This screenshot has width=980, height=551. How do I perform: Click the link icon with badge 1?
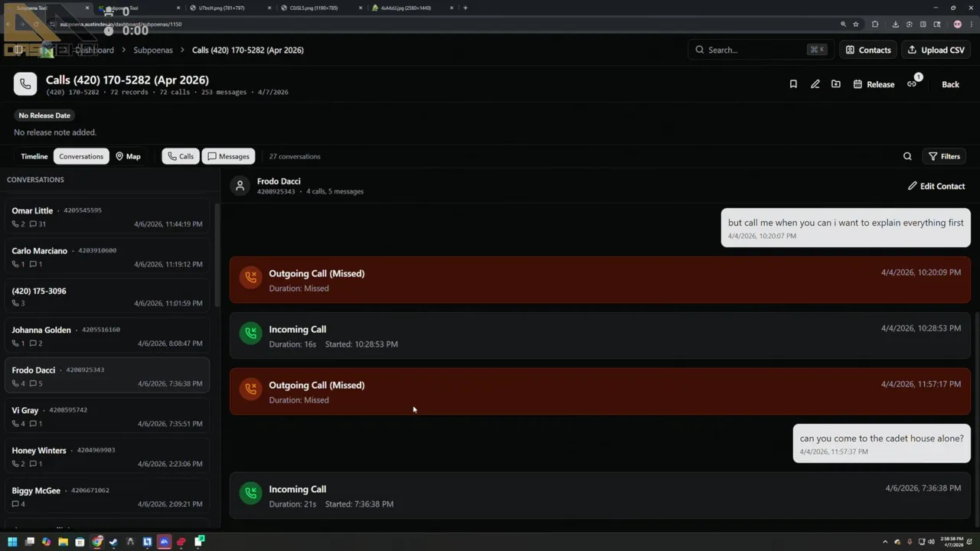tap(912, 84)
